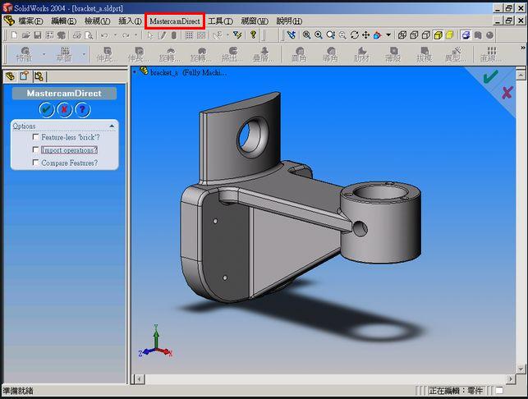
Task: Open the 編輯(E) edit menu
Action: pos(64,21)
